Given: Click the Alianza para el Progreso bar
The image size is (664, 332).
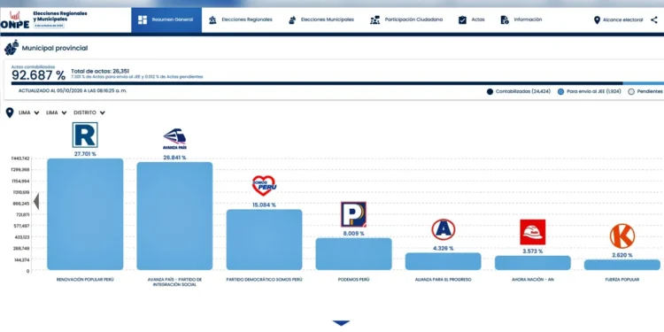Looking at the screenshot, I should pyautogui.click(x=443, y=261).
